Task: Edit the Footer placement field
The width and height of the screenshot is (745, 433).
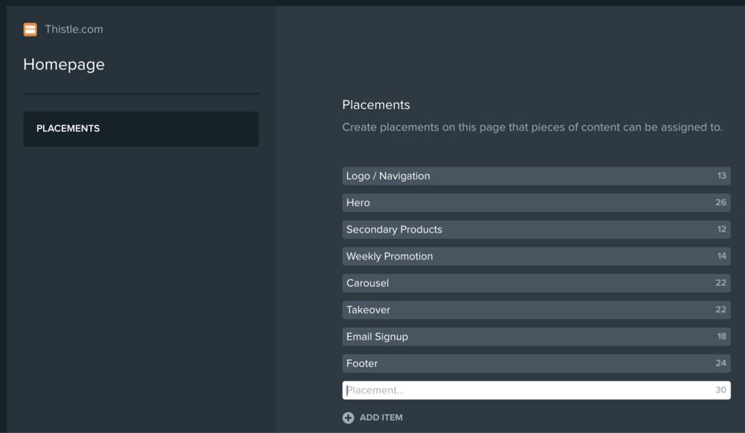Action: coord(536,363)
